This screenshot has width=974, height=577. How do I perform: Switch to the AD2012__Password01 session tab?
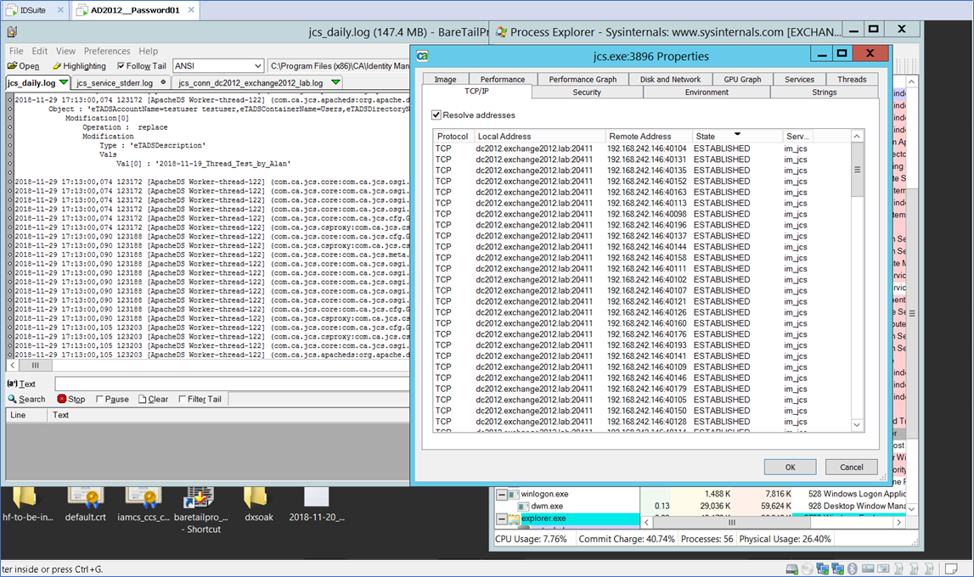coord(135,10)
